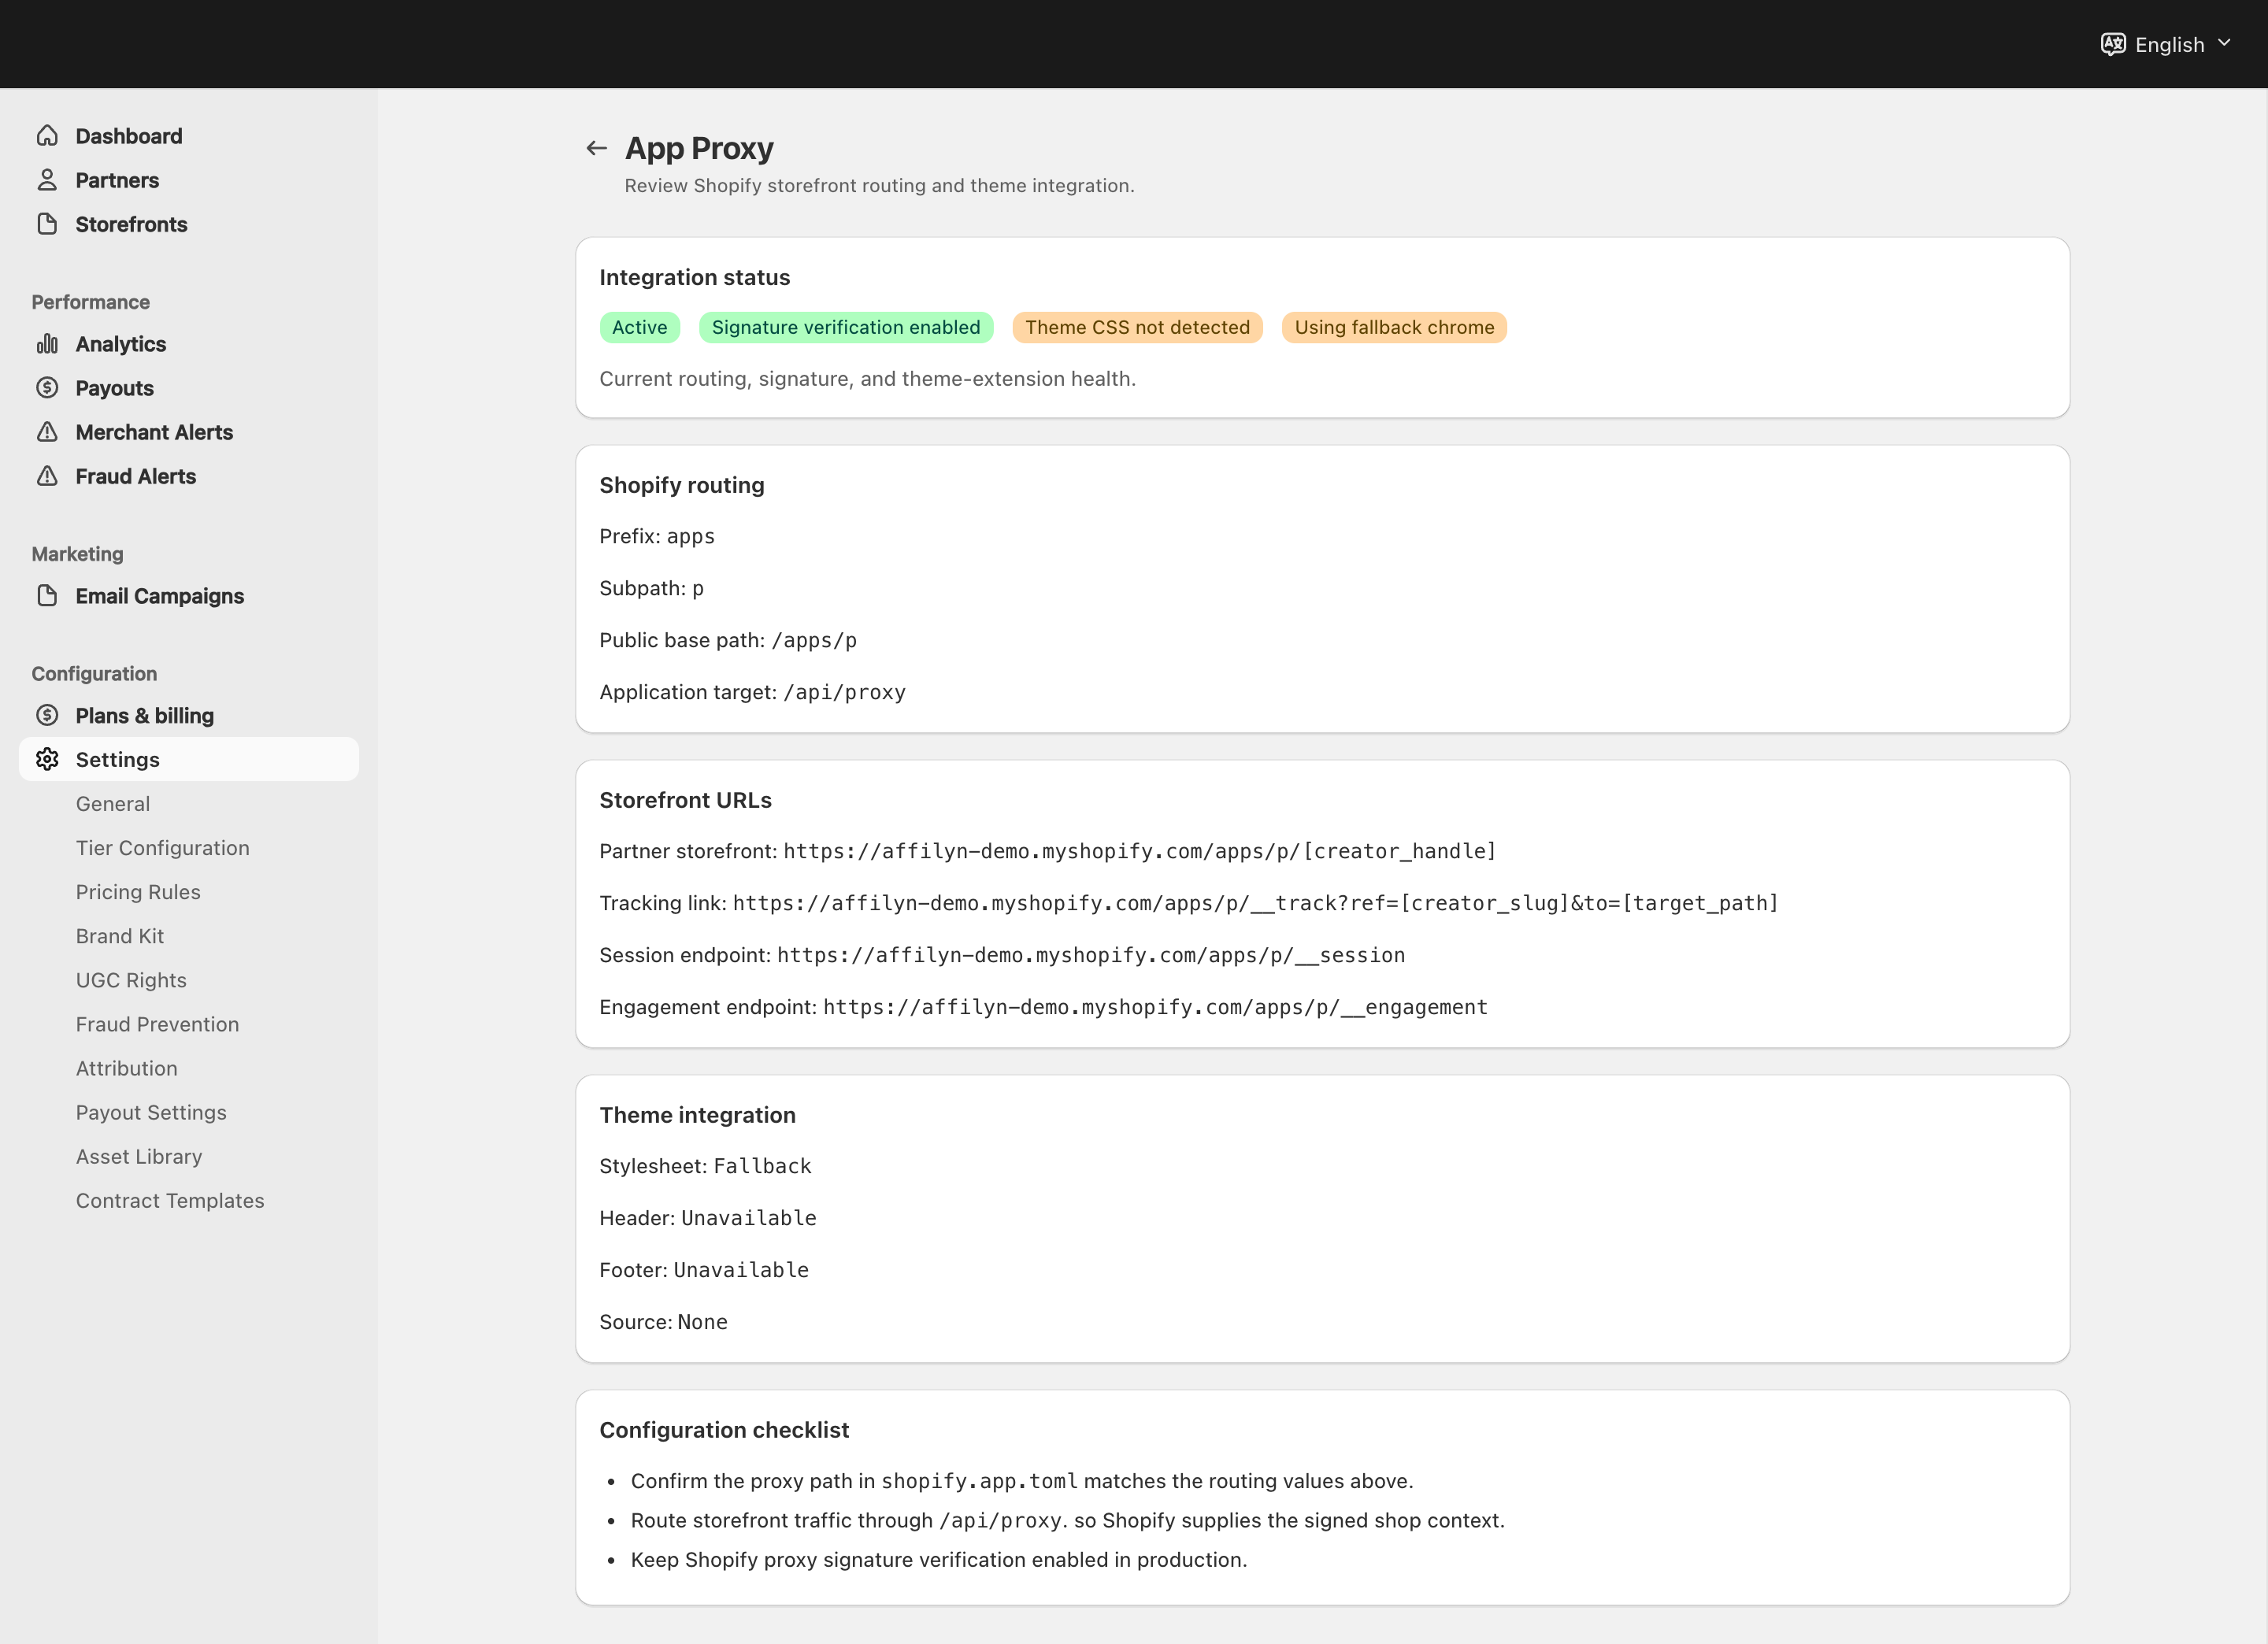Screen dimensions: 2268x1644
Task: Click the Keep Shopify proxy signature bullet
Action: [x=939, y=1560]
